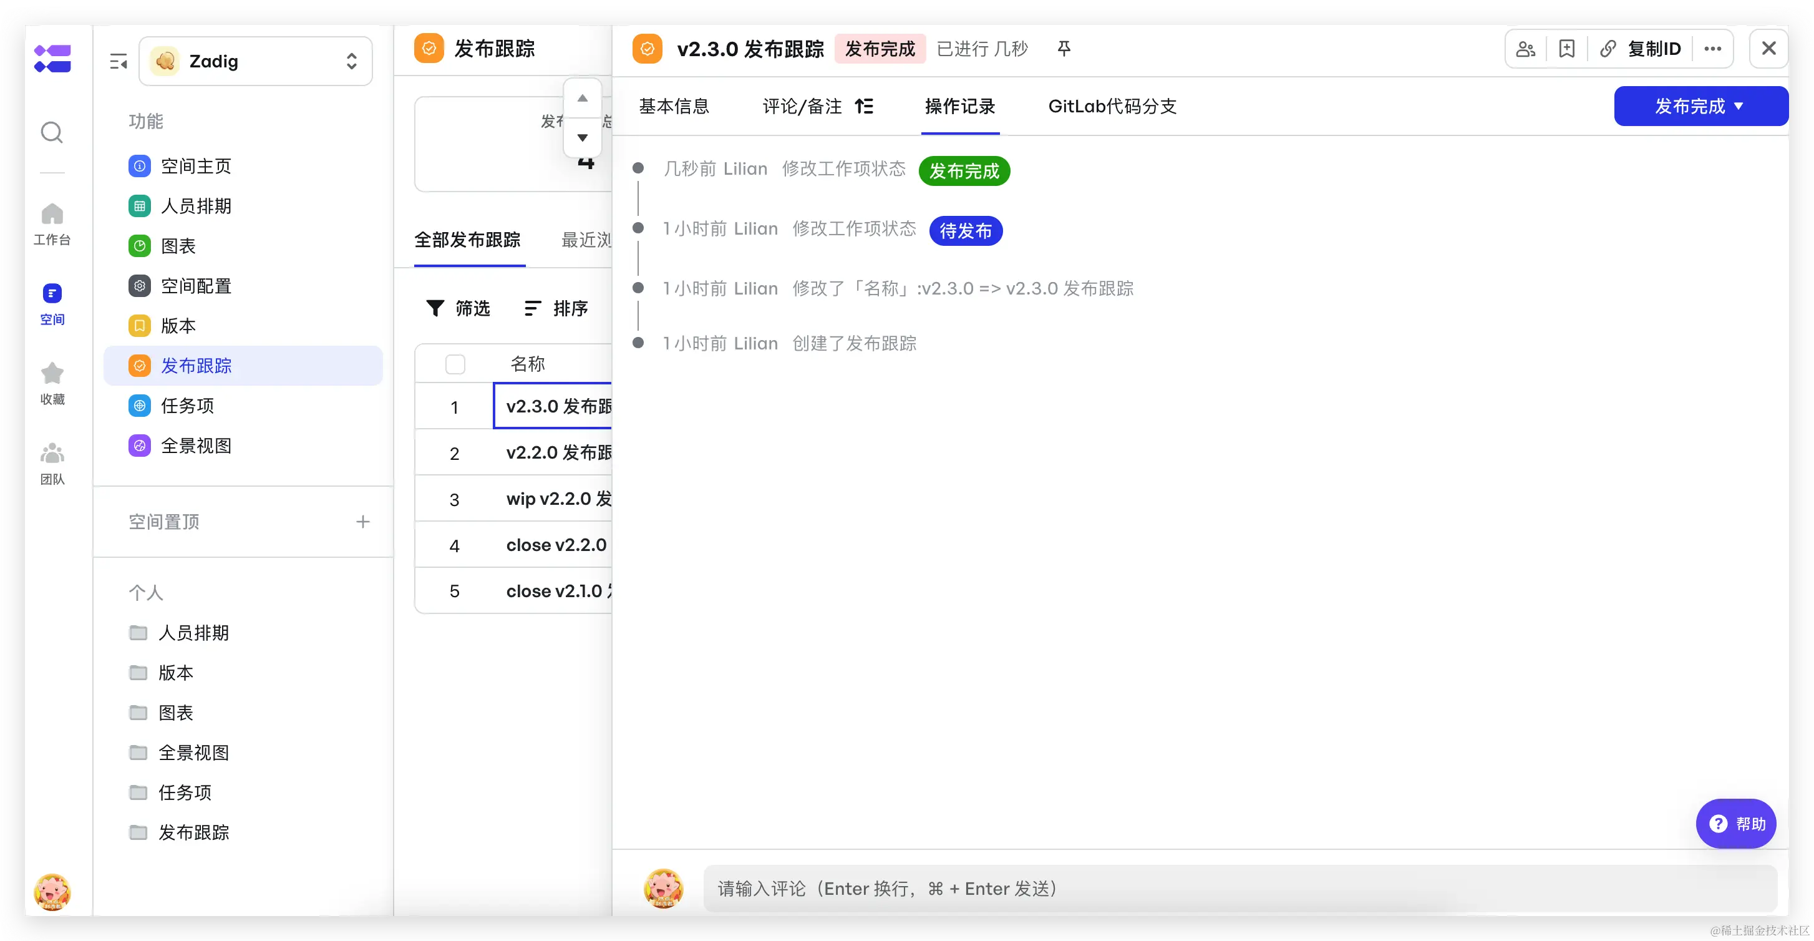Open the 工作台 home icon
This screenshot has width=1814, height=941.
pyautogui.click(x=52, y=214)
